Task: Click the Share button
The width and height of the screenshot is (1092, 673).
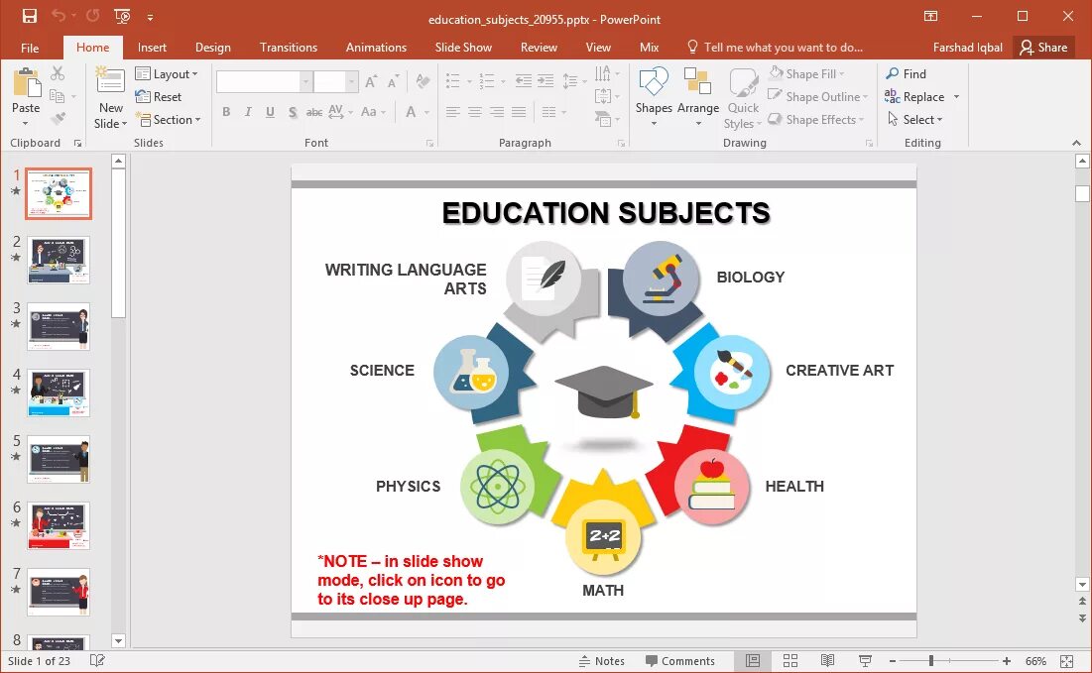Action: pyautogui.click(x=1043, y=48)
